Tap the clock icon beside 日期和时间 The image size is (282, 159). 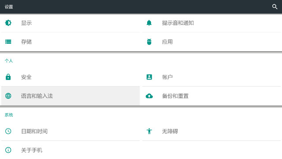click(8, 131)
